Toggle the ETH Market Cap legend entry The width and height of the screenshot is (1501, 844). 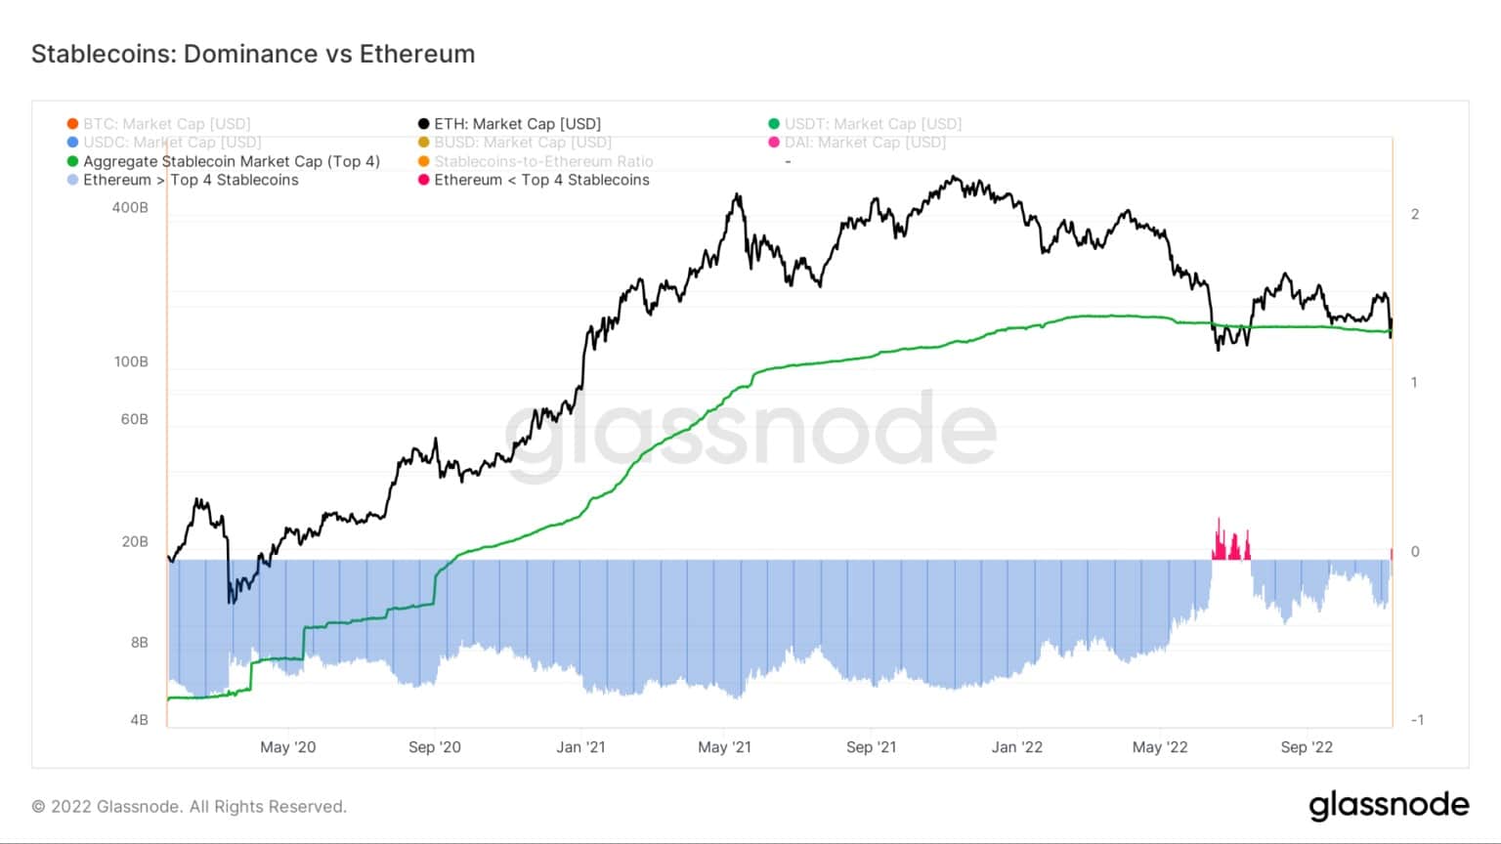tap(509, 124)
